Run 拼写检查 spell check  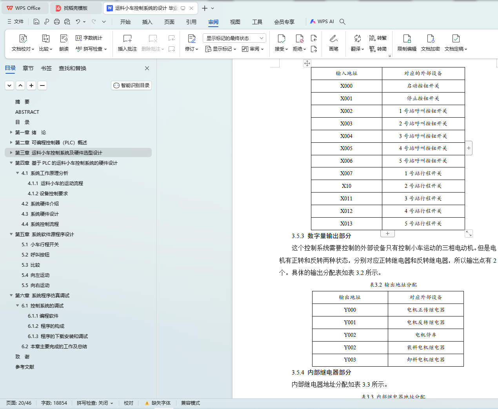(91, 49)
